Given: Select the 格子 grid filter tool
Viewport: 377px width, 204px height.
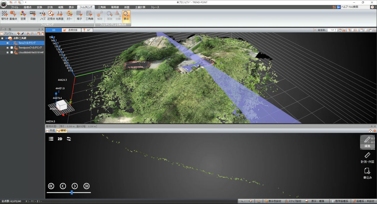Looking at the screenshot, I should point(79,16).
